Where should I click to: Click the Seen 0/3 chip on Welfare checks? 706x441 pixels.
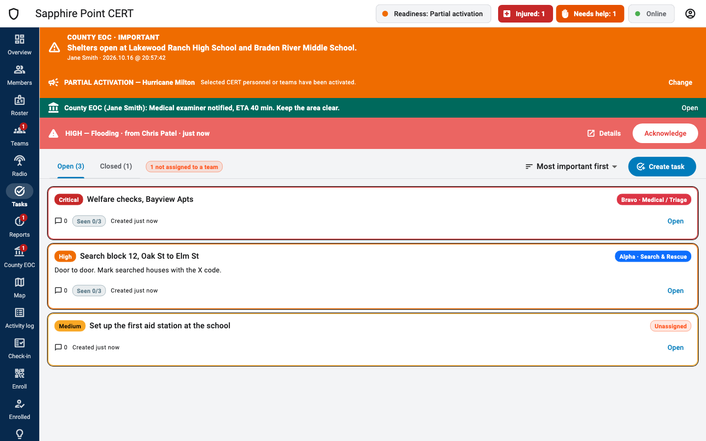click(89, 221)
